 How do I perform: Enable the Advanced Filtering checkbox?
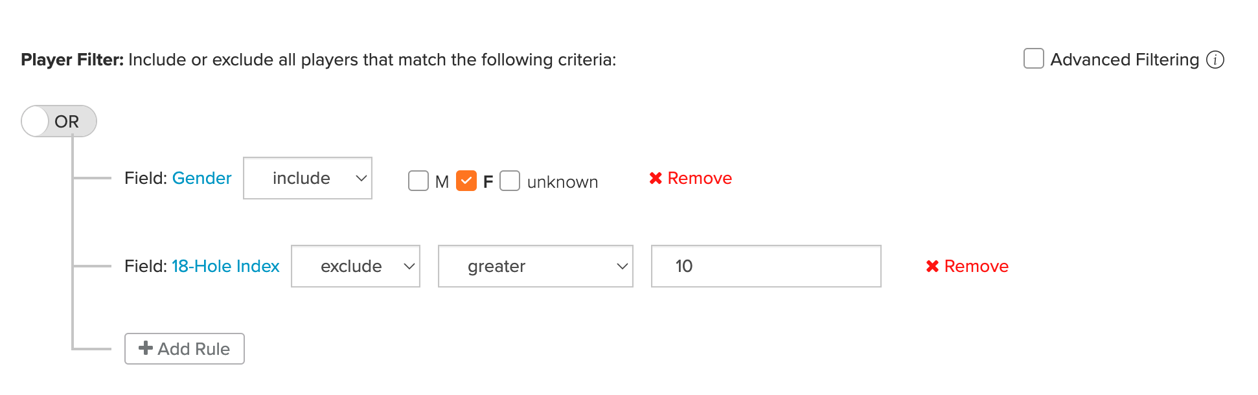1034,58
